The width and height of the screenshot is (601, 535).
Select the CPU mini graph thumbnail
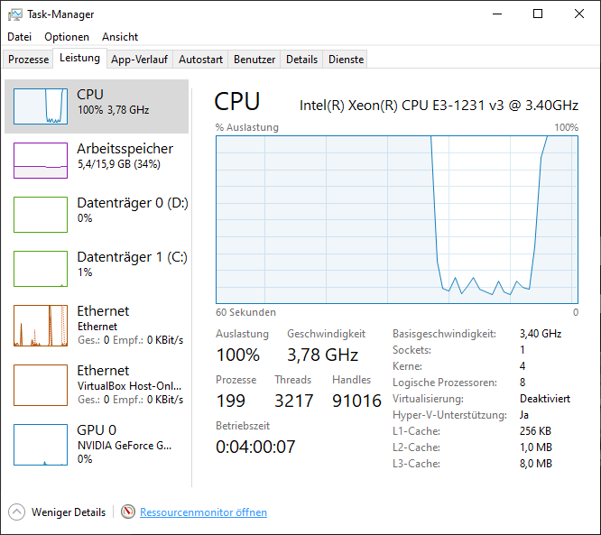[x=41, y=106]
